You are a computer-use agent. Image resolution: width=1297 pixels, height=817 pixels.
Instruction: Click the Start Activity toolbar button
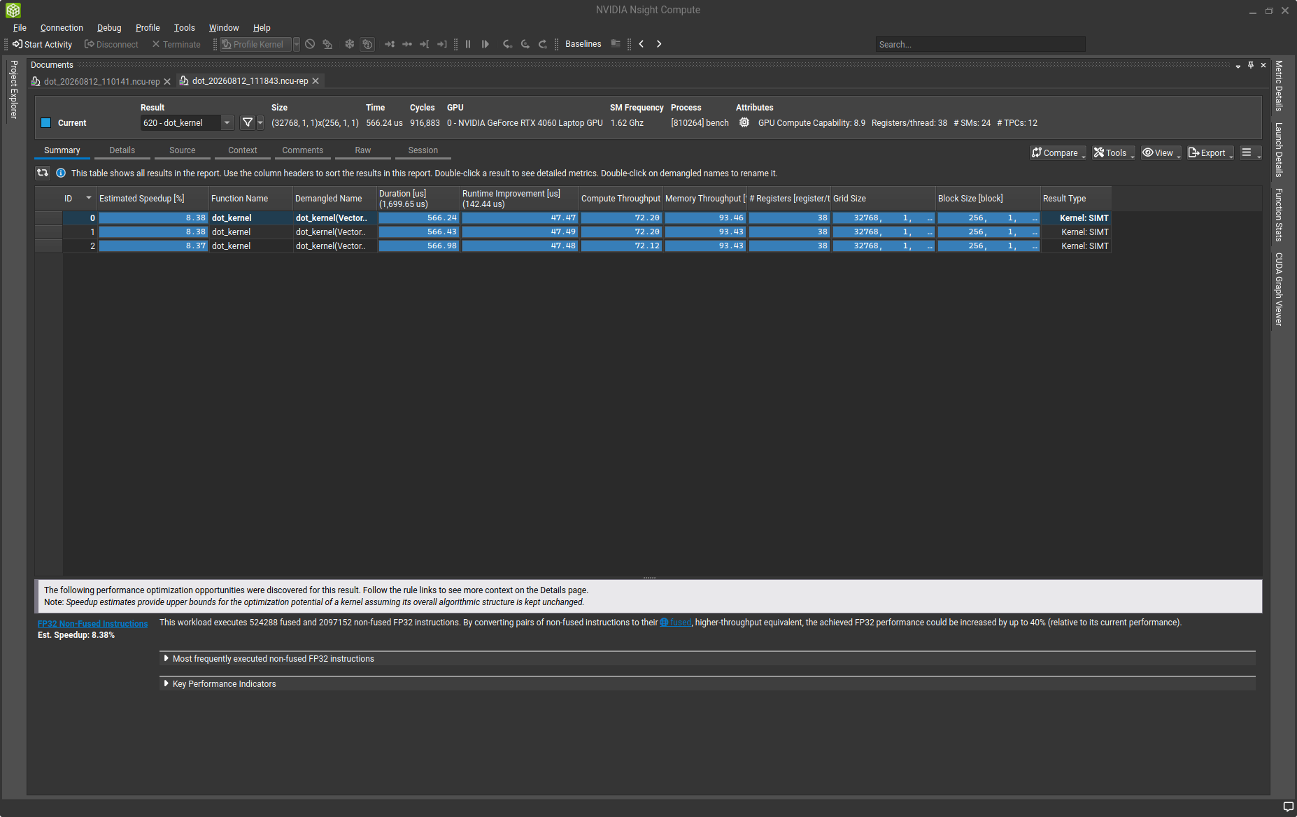pos(42,44)
